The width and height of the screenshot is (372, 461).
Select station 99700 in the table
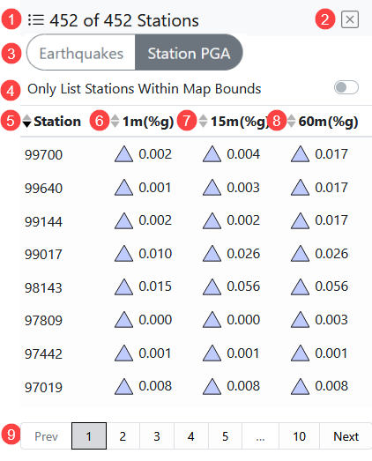tap(43, 154)
